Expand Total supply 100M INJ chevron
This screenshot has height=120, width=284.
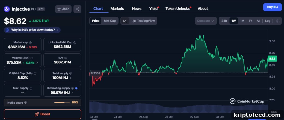[70, 78]
